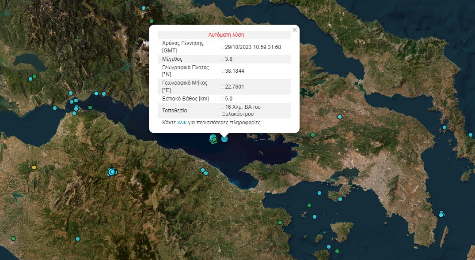Image resolution: width=475 pixels, height=260 pixels.
Task: Select the green marker on the southern peninsula coast
Action: 280,223
